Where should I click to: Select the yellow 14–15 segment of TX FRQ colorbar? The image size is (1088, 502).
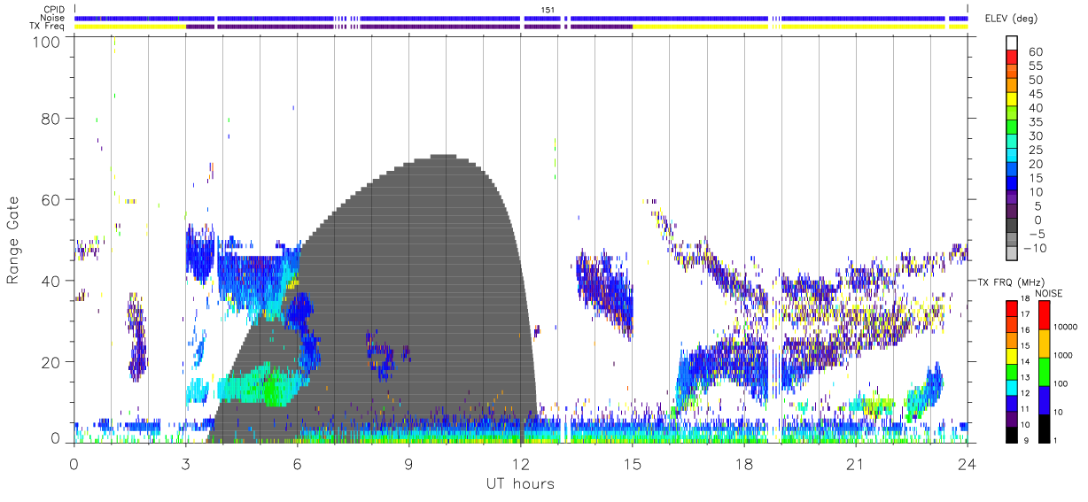point(1011,355)
